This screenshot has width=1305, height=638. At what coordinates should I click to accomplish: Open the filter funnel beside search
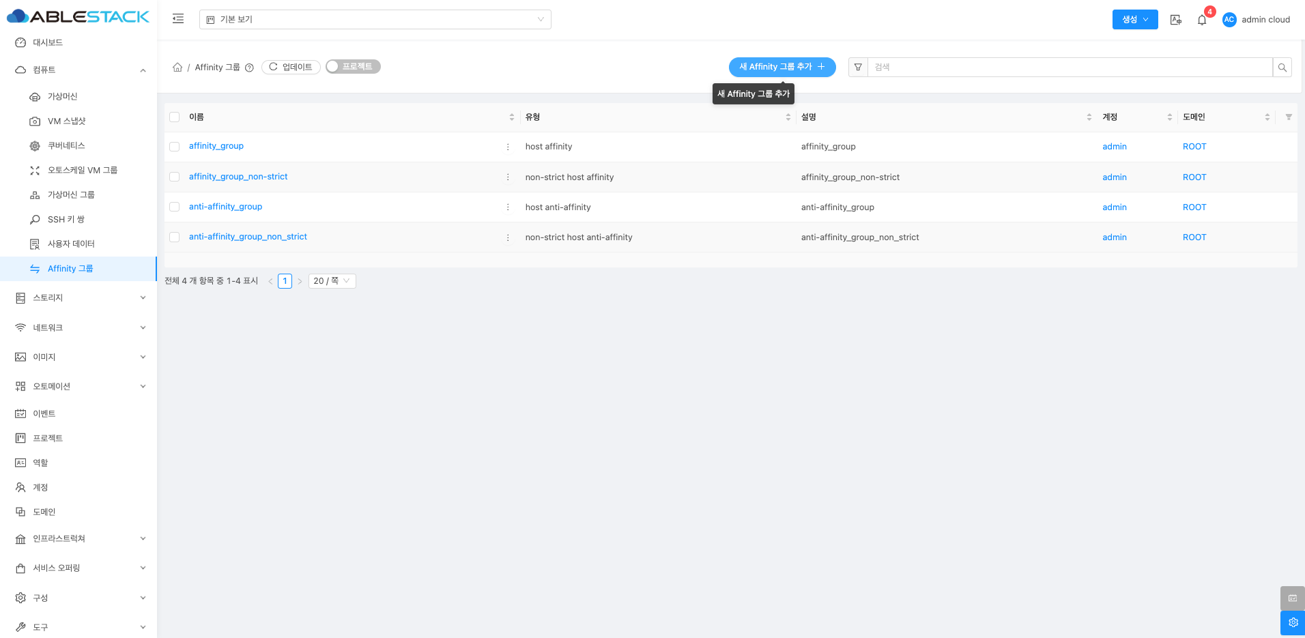[x=858, y=67]
